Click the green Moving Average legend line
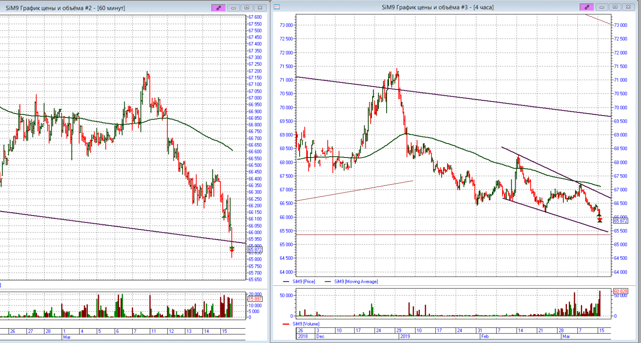The width and height of the screenshot is (641, 343). pos(328,281)
